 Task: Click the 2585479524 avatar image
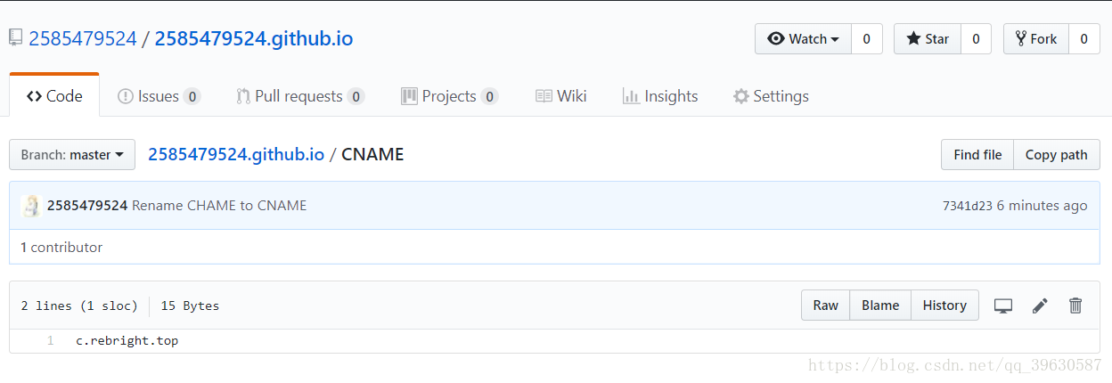31,206
